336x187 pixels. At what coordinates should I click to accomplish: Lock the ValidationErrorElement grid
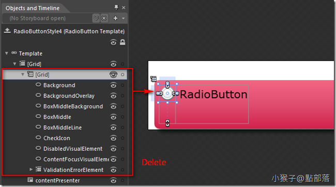pyautogui.click(x=123, y=170)
